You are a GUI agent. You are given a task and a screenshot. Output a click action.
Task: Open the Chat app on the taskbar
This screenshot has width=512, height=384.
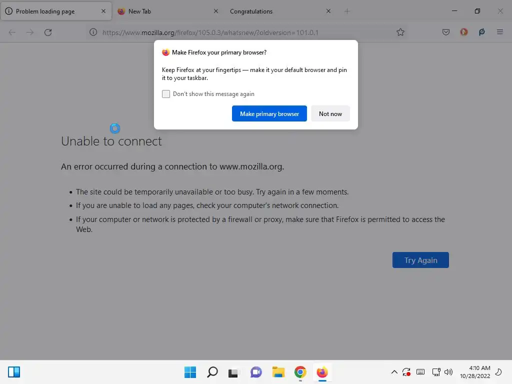(x=256, y=372)
